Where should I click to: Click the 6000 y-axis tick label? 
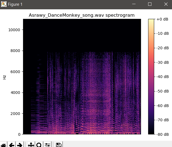coord(15,72)
